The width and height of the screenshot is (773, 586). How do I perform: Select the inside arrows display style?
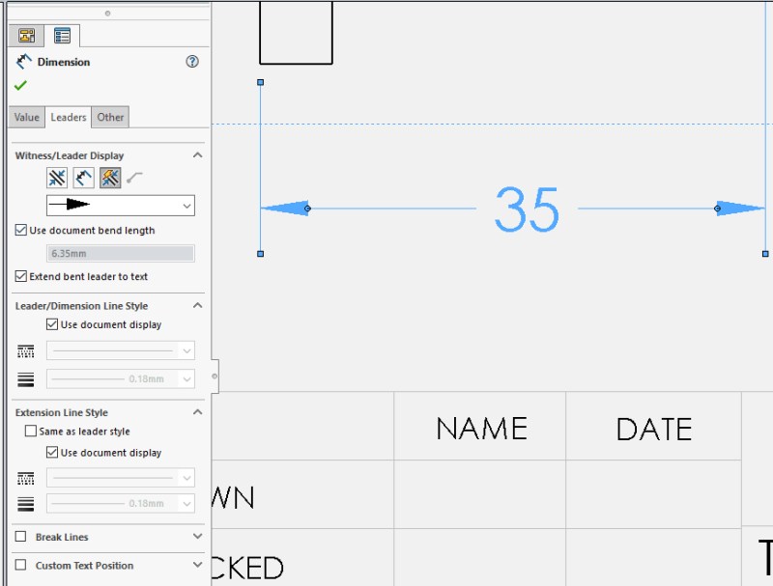pyautogui.click(x=83, y=178)
